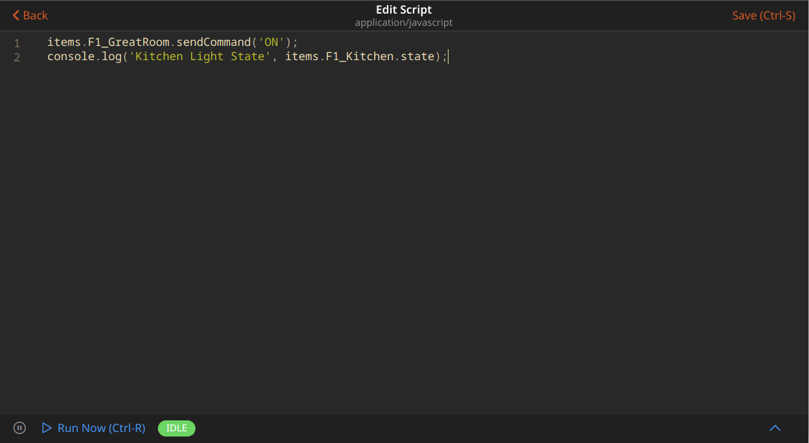The height and width of the screenshot is (443, 809).
Task: Click the circular pause icon
Action: click(x=19, y=427)
